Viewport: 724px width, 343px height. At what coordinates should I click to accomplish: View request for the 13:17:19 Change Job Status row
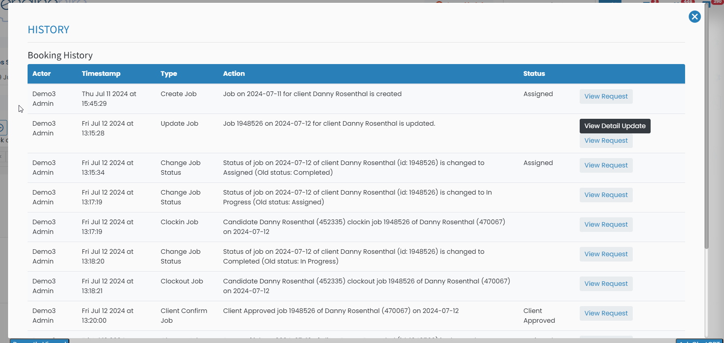pos(606,195)
